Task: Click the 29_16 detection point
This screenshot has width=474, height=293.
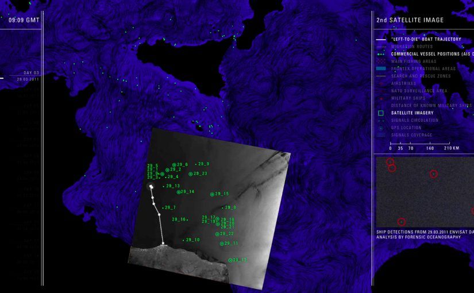Action: coord(187,220)
